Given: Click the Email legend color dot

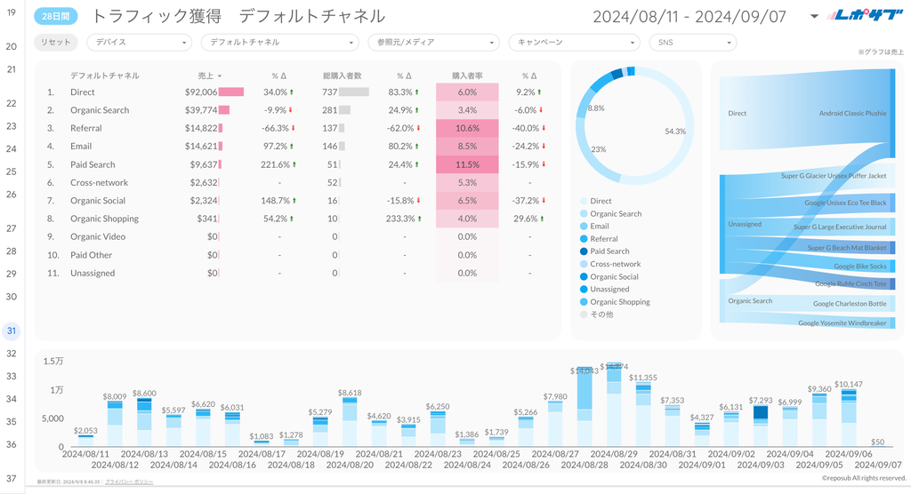Looking at the screenshot, I should 584,227.
